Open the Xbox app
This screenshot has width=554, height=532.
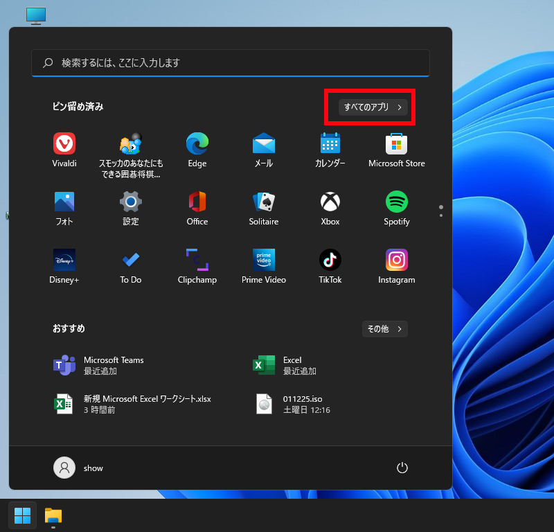pos(330,209)
